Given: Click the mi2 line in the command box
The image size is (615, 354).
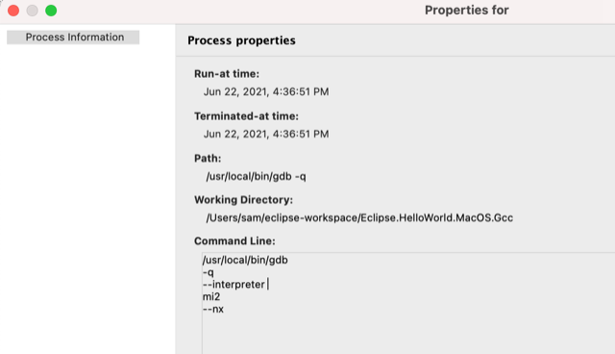Looking at the screenshot, I should 211,296.
